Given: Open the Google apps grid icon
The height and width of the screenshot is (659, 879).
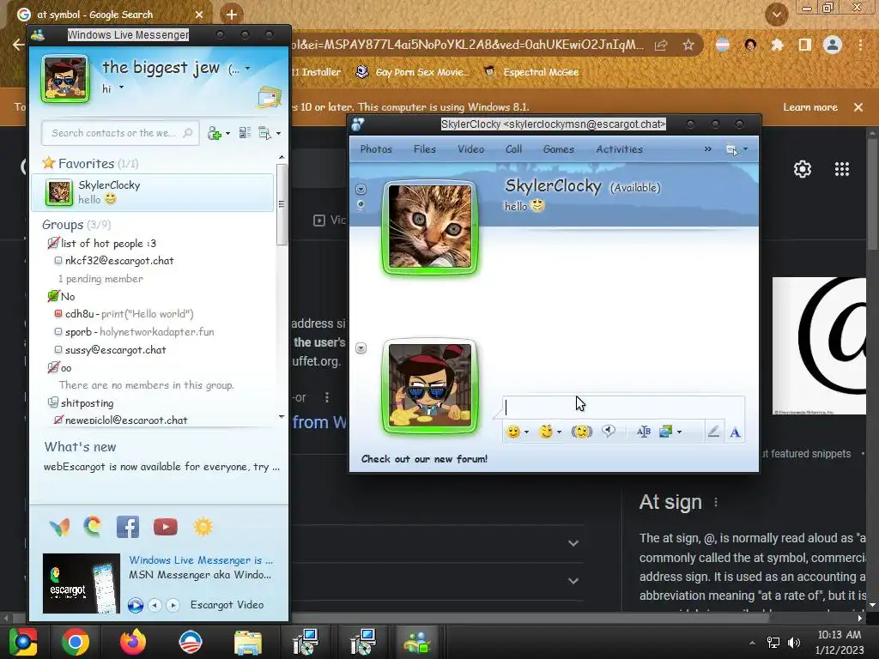Looking at the screenshot, I should coord(841,169).
